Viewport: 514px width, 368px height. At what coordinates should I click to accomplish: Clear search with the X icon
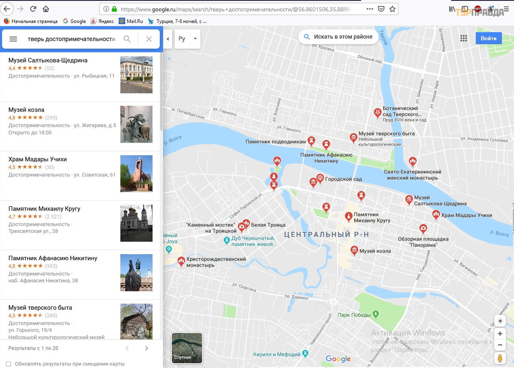149,39
